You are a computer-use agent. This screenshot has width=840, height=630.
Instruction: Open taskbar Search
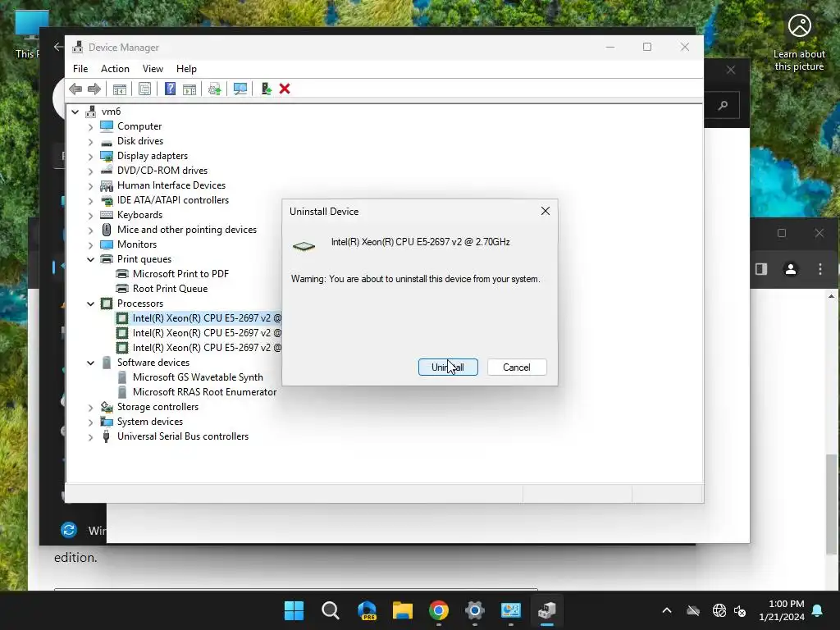(331, 610)
